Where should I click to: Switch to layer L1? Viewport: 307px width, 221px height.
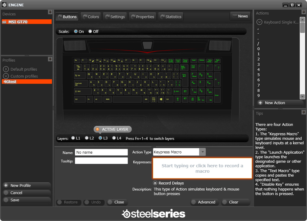[73, 138]
